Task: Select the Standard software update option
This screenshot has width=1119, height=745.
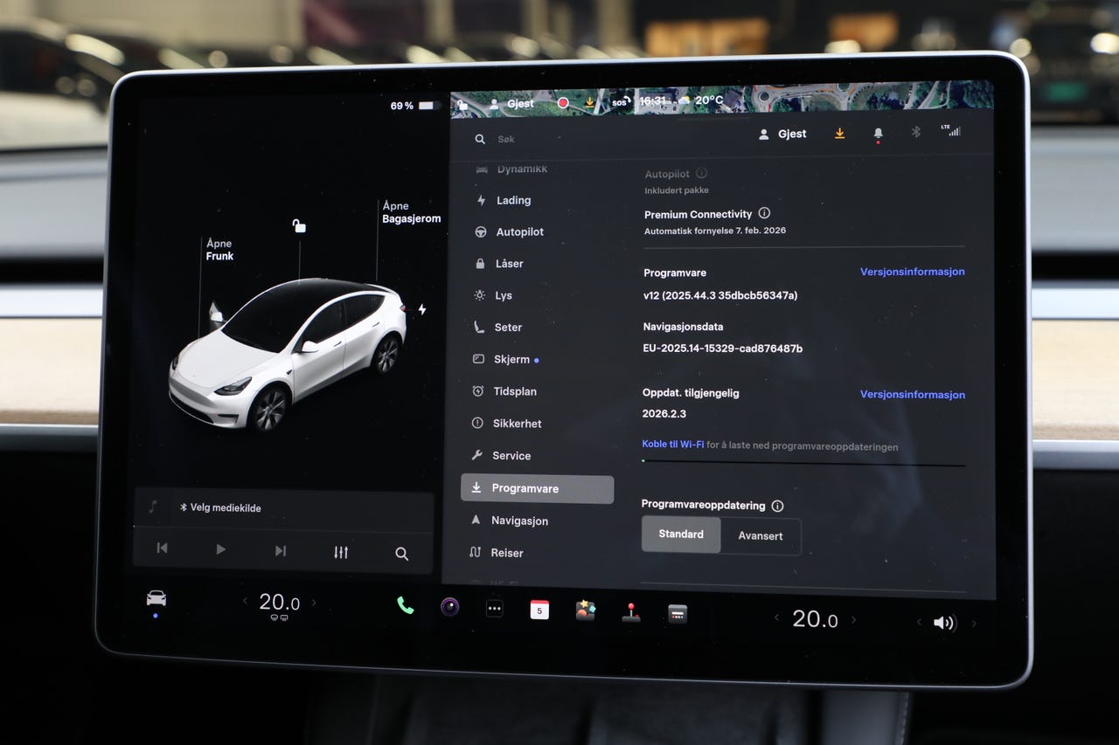Action: [x=681, y=534]
